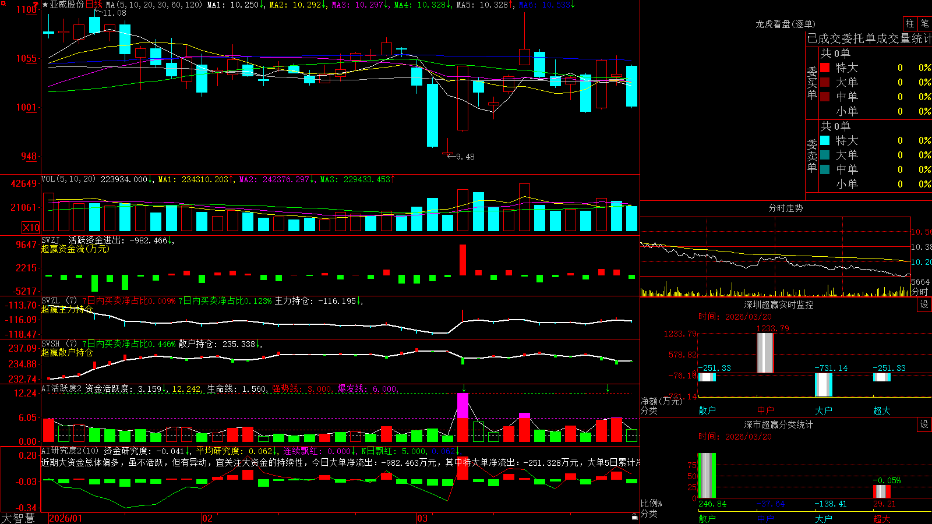Click the 生命线: 1.560 value
The width and height of the screenshot is (932, 524).
238,389
